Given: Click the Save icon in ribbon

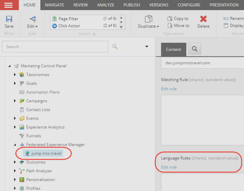Looking at the screenshot, I should click(9, 19).
